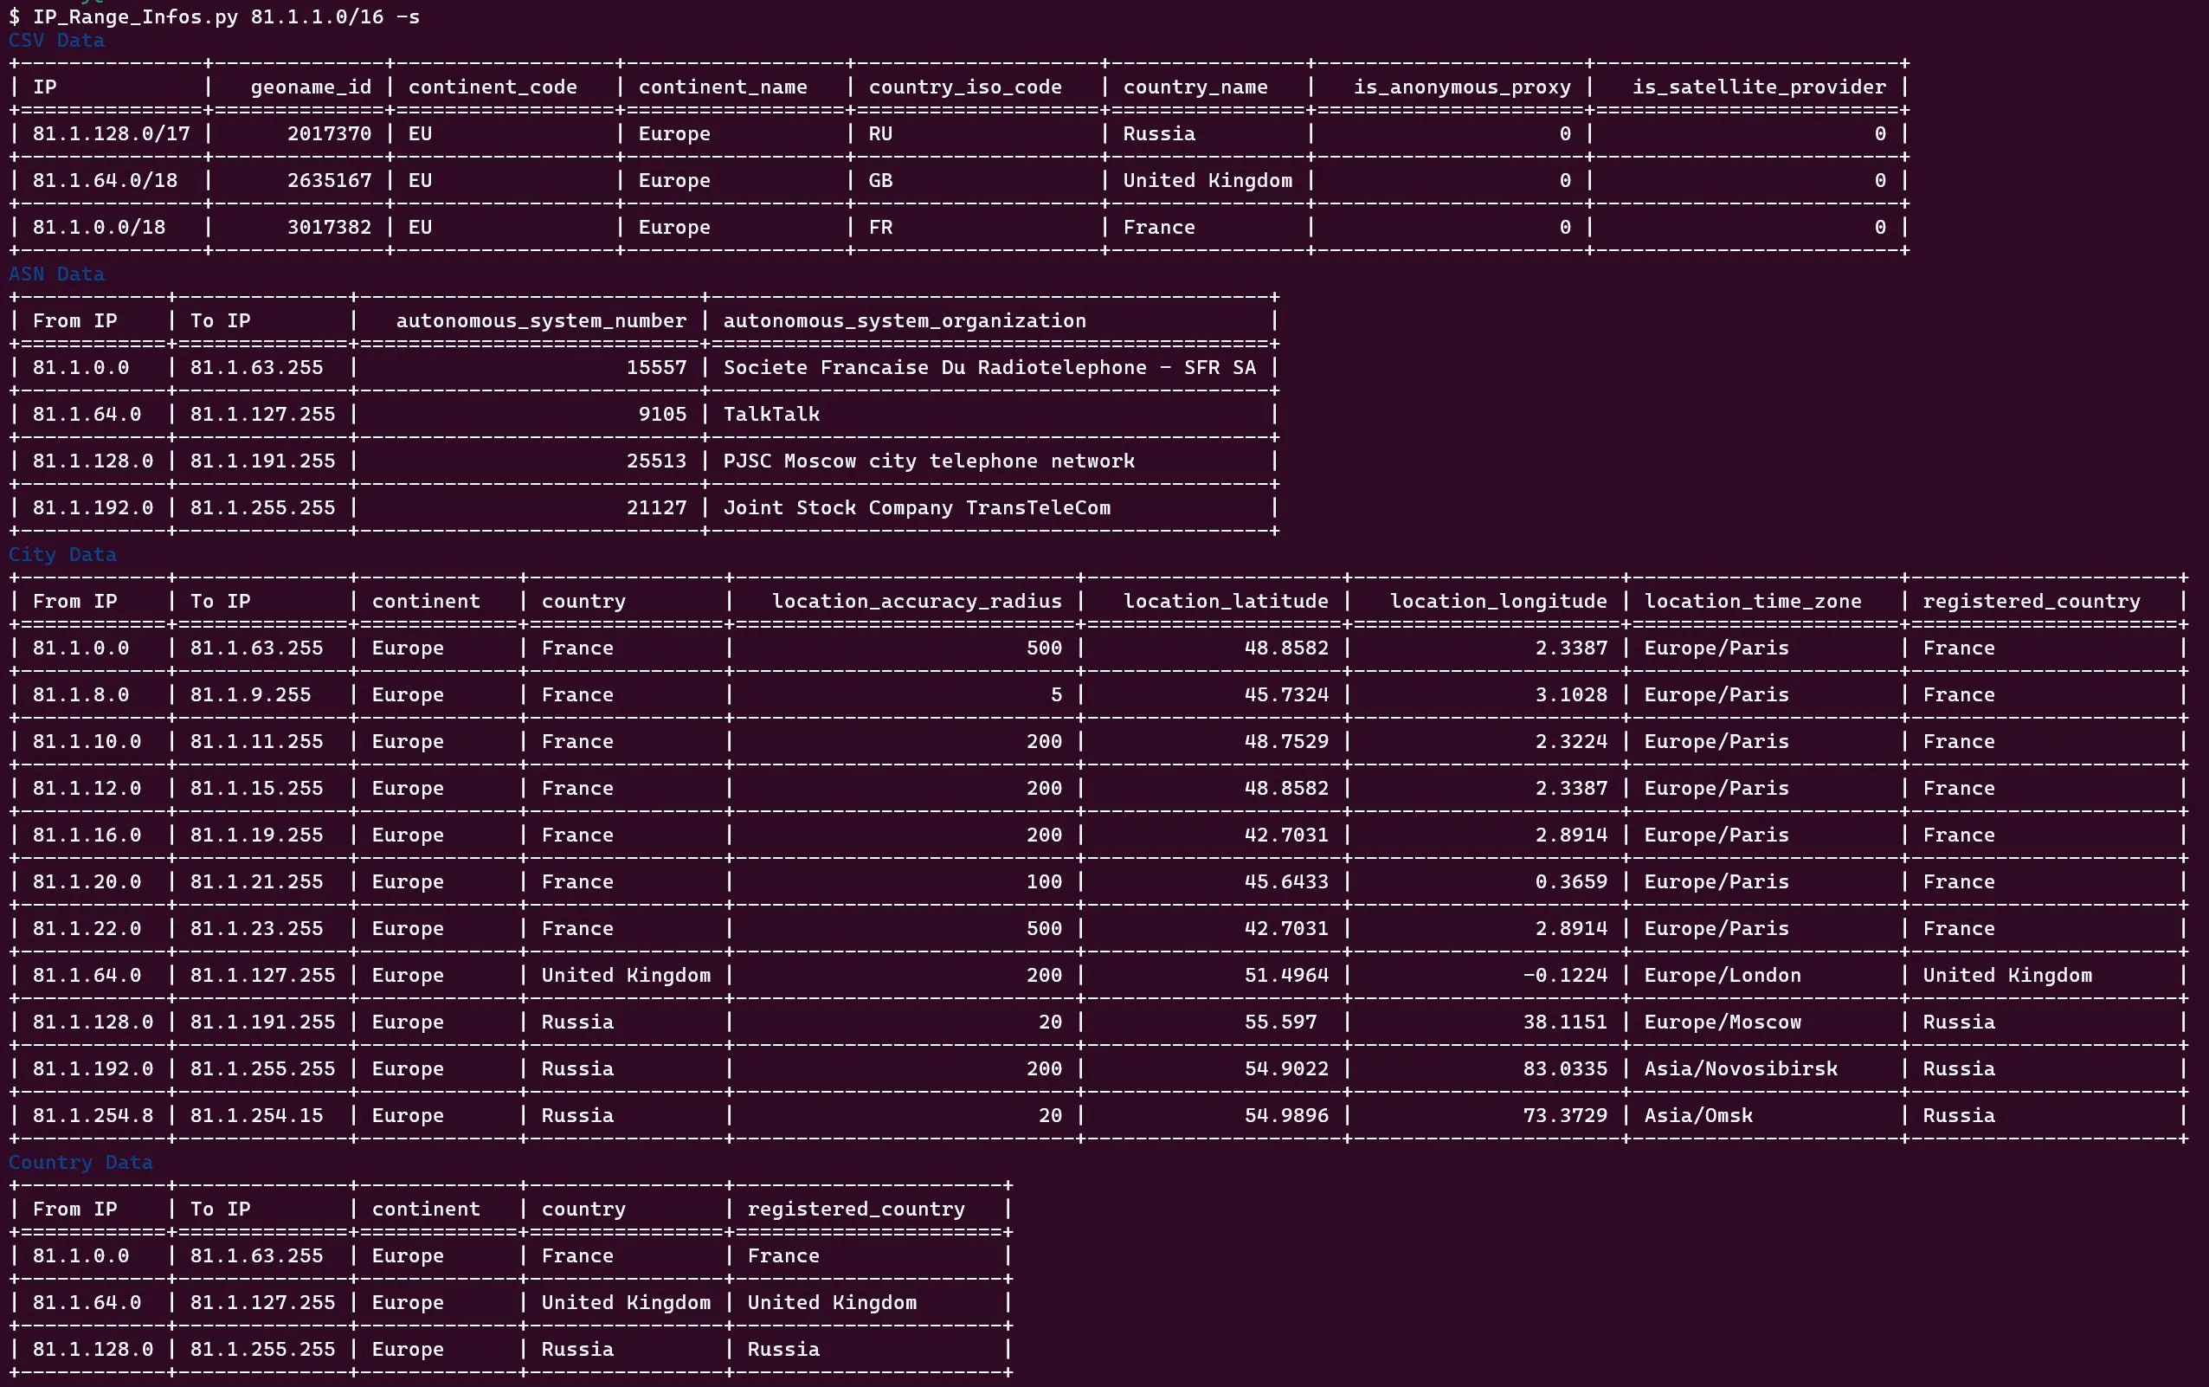This screenshot has width=2209, height=1387.
Task: Click accuracy radius value 100
Action: tap(1045, 882)
